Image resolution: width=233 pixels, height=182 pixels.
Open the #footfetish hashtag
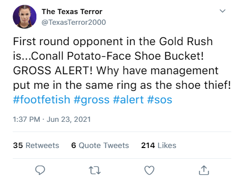point(42,99)
